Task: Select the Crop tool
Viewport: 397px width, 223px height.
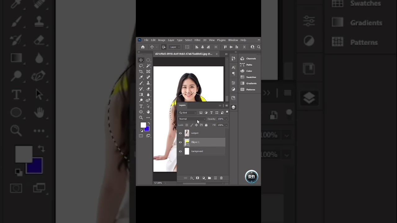Action: tap(141, 72)
